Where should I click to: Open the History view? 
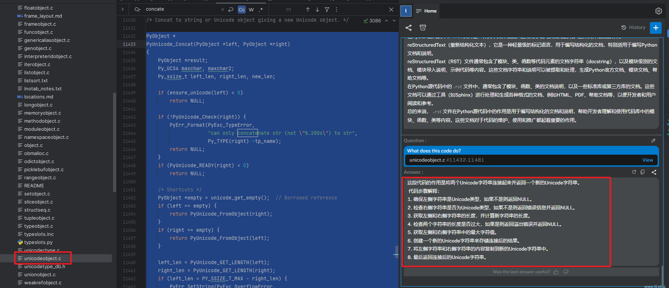coord(633,28)
